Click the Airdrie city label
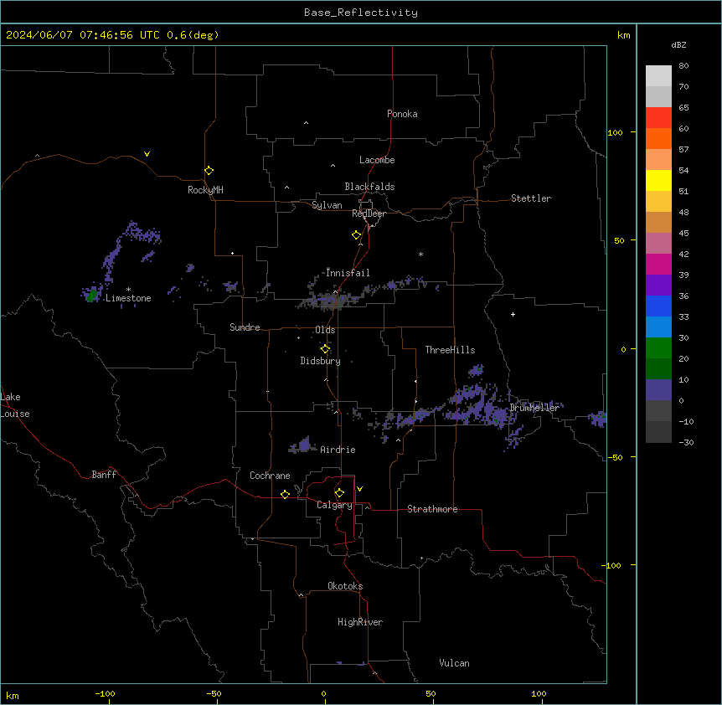The width and height of the screenshot is (722, 705). click(x=338, y=450)
